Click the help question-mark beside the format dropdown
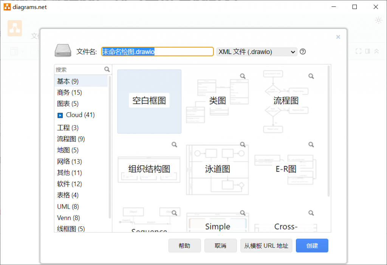The width and height of the screenshot is (387, 265). coord(302,51)
